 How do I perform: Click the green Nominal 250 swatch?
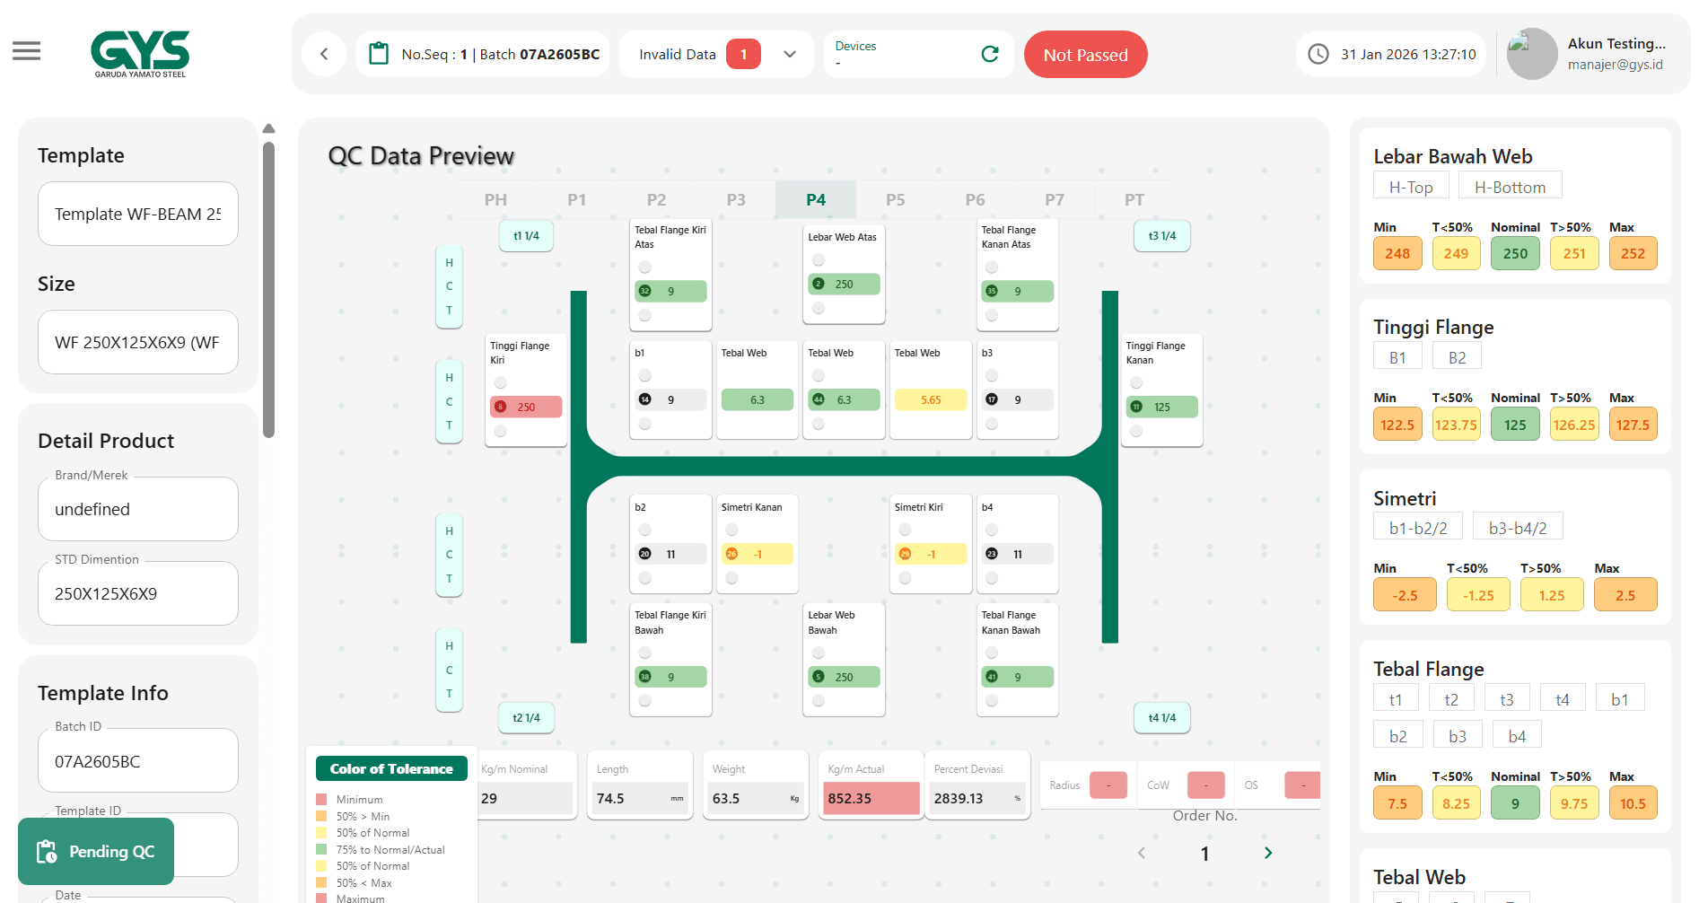click(1515, 253)
